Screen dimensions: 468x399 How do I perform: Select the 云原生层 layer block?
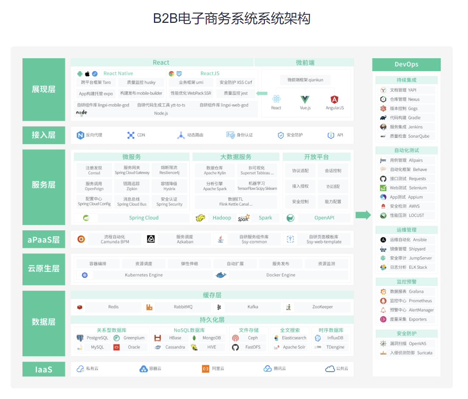coord(44,269)
